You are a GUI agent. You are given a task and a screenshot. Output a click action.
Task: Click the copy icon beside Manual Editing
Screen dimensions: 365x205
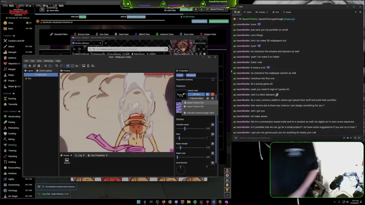point(208,99)
